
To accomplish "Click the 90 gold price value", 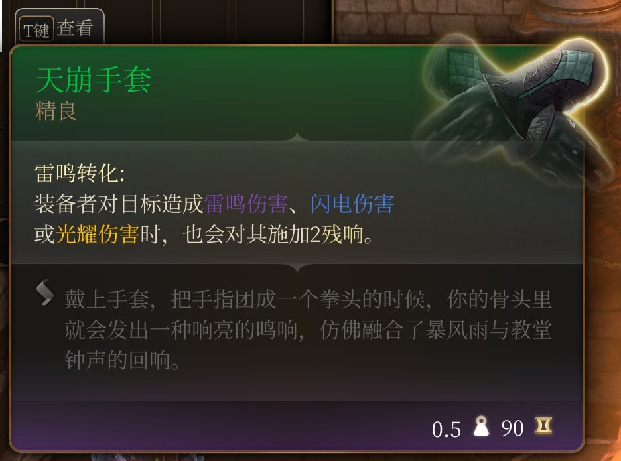I will pyautogui.click(x=512, y=428).
